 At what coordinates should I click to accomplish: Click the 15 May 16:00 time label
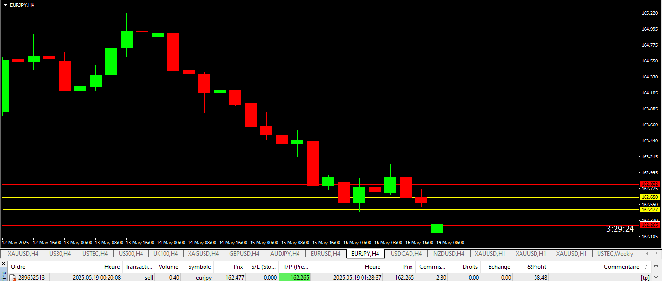click(326, 242)
